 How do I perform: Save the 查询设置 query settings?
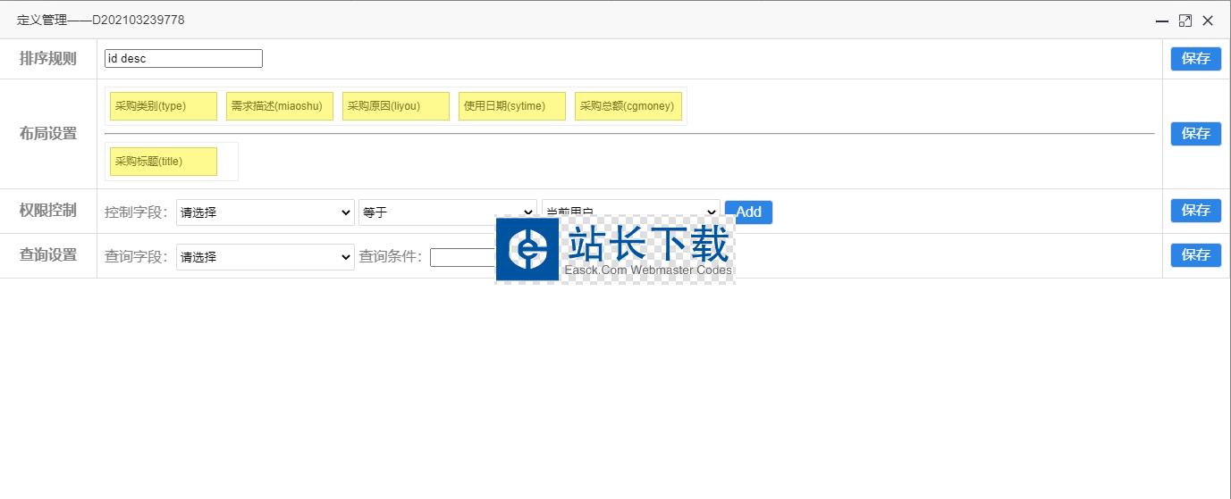pyautogui.click(x=1195, y=254)
